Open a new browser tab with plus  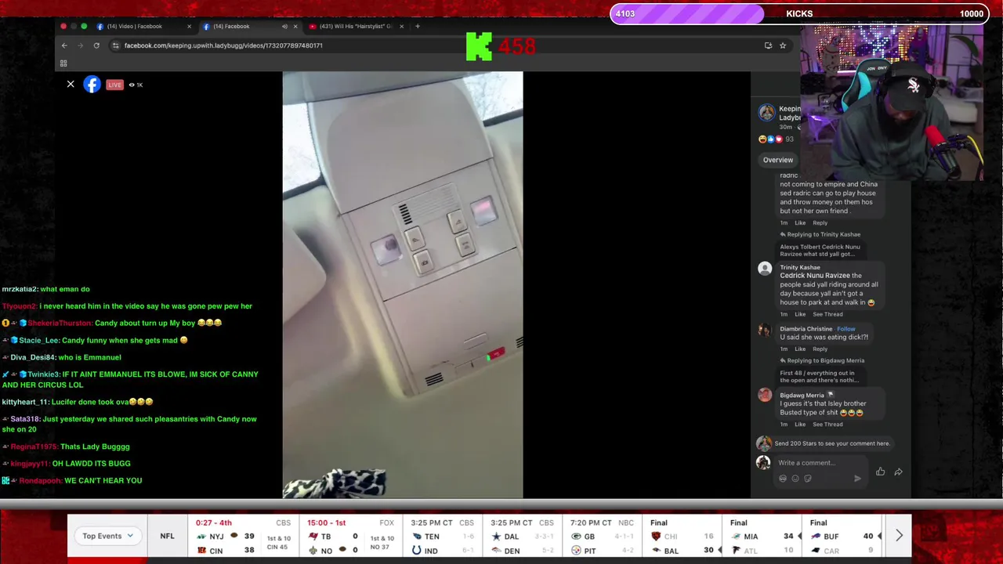click(418, 26)
